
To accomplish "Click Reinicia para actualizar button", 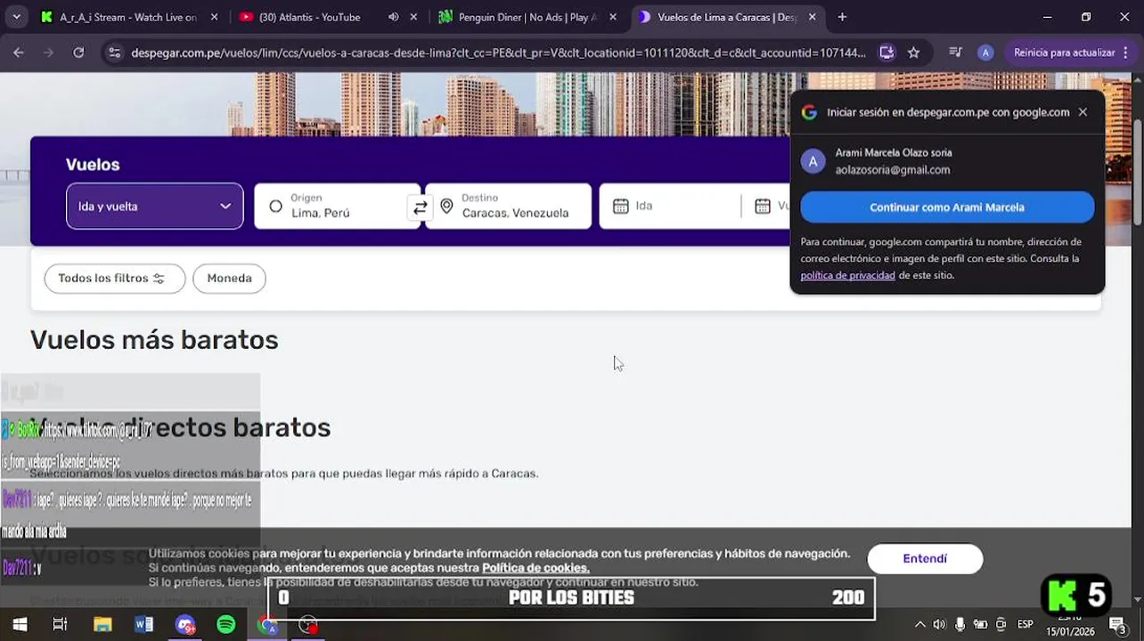I will click(1063, 53).
